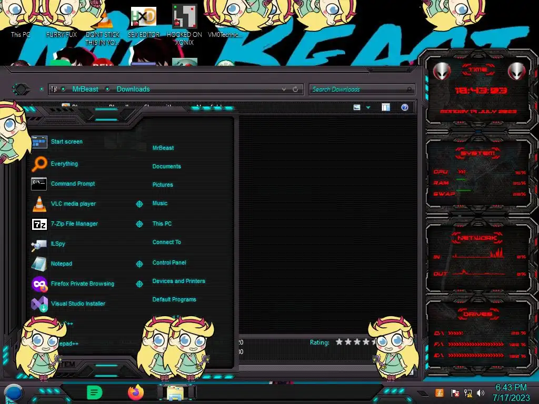
Task: Select Connect To in start menu
Action: [x=166, y=242]
